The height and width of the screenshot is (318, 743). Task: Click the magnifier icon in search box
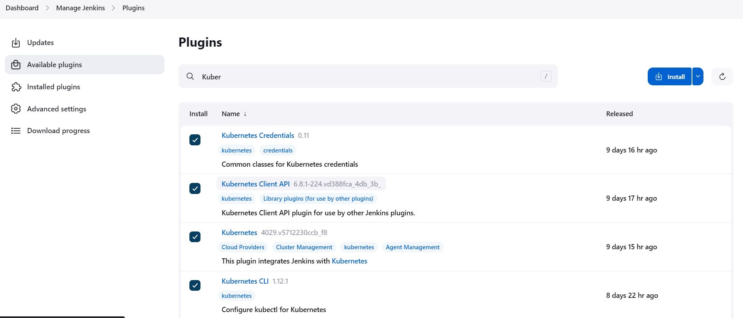190,76
